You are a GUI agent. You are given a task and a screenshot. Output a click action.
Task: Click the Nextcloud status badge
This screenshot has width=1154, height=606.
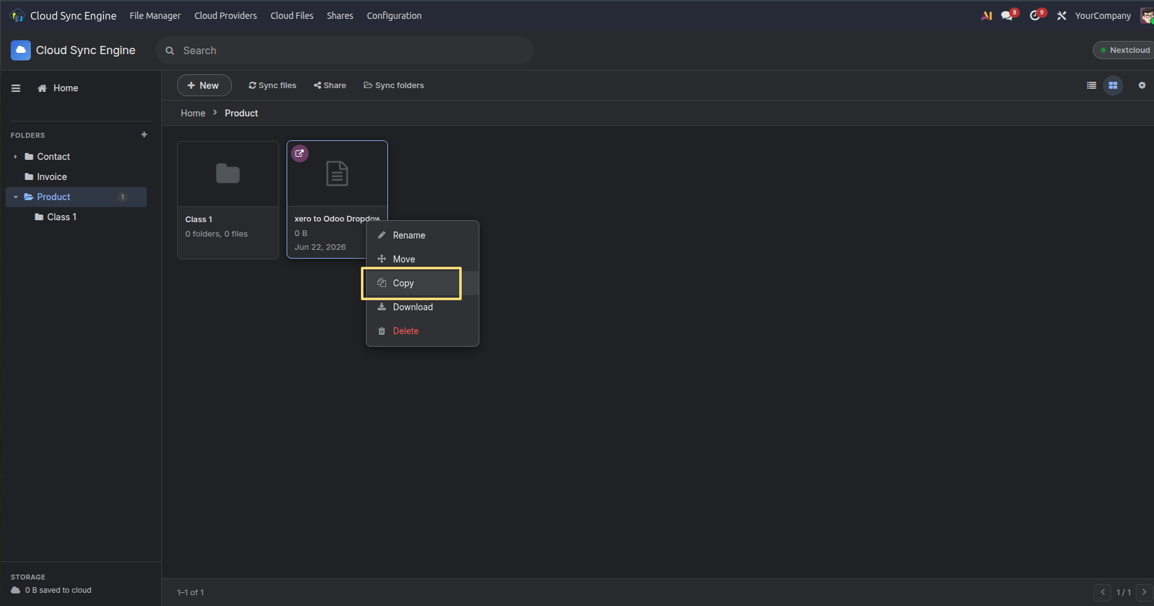point(1124,50)
